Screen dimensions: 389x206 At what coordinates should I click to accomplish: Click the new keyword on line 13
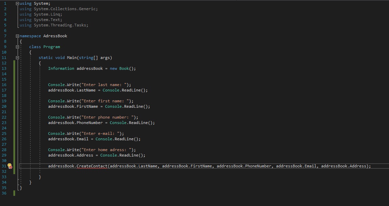(113, 69)
